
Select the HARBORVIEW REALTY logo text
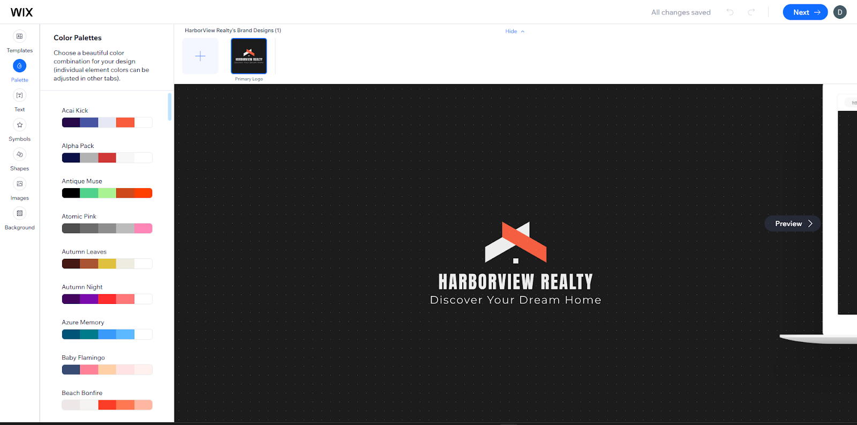(x=516, y=281)
